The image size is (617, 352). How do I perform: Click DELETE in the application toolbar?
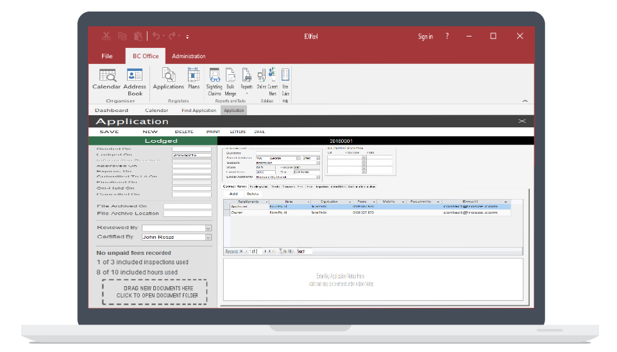(183, 132)
